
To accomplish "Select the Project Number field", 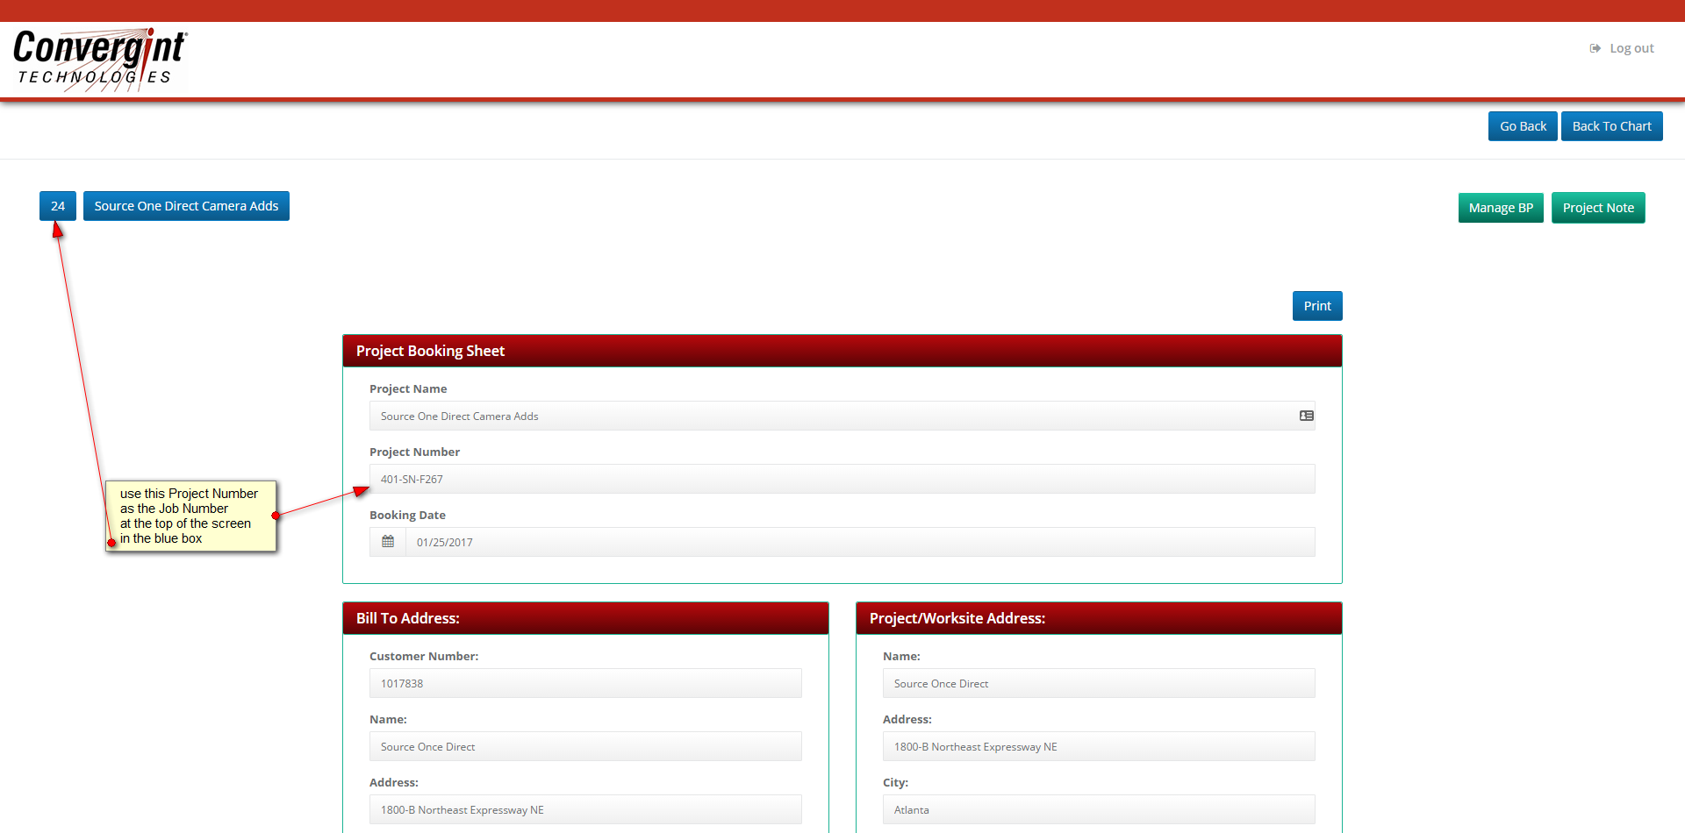I will pos(842,479).
